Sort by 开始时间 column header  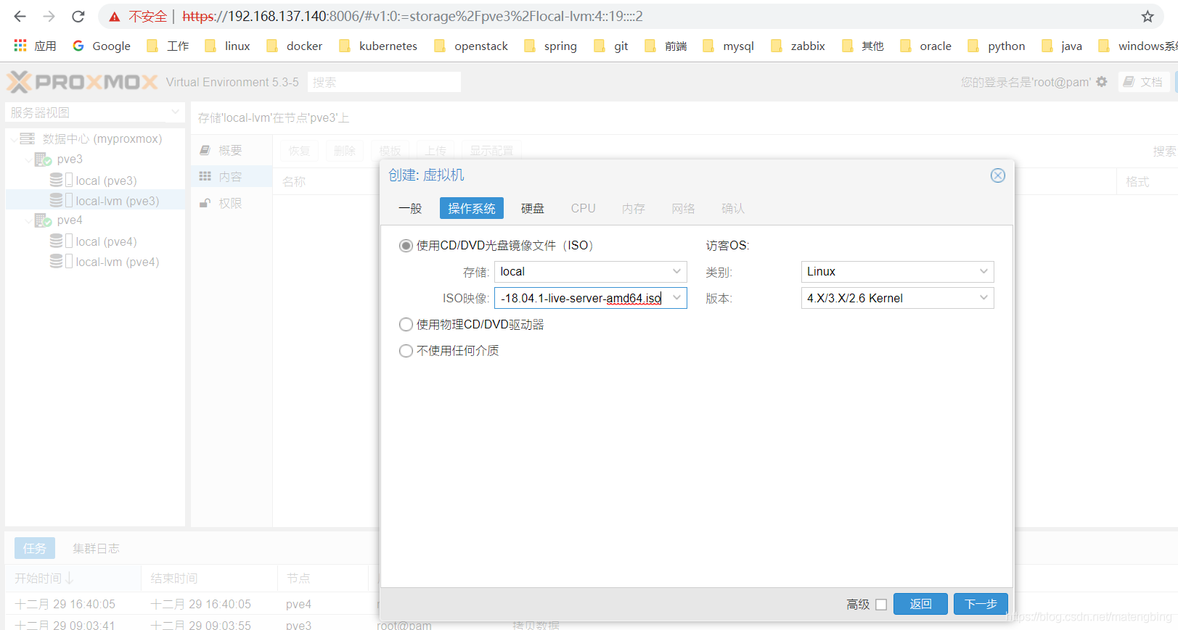pyautogui.click(x=73, y=578)
